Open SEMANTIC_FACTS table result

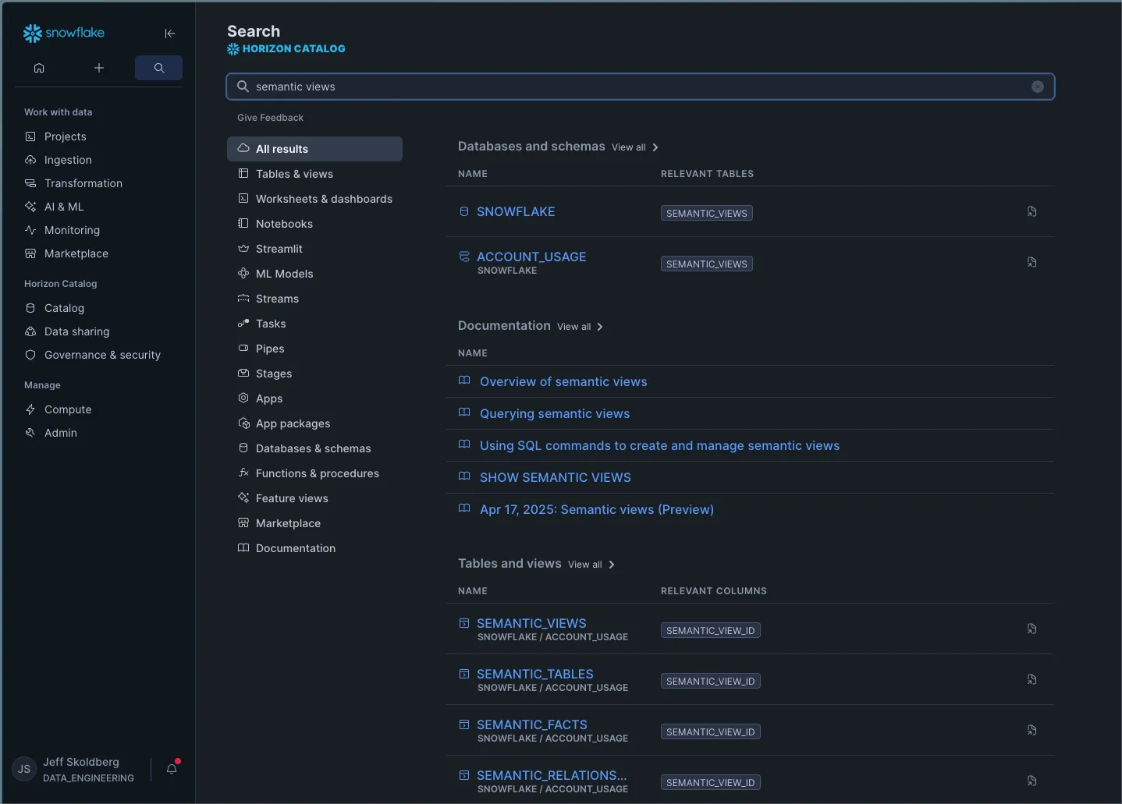[x=532, y=724]
